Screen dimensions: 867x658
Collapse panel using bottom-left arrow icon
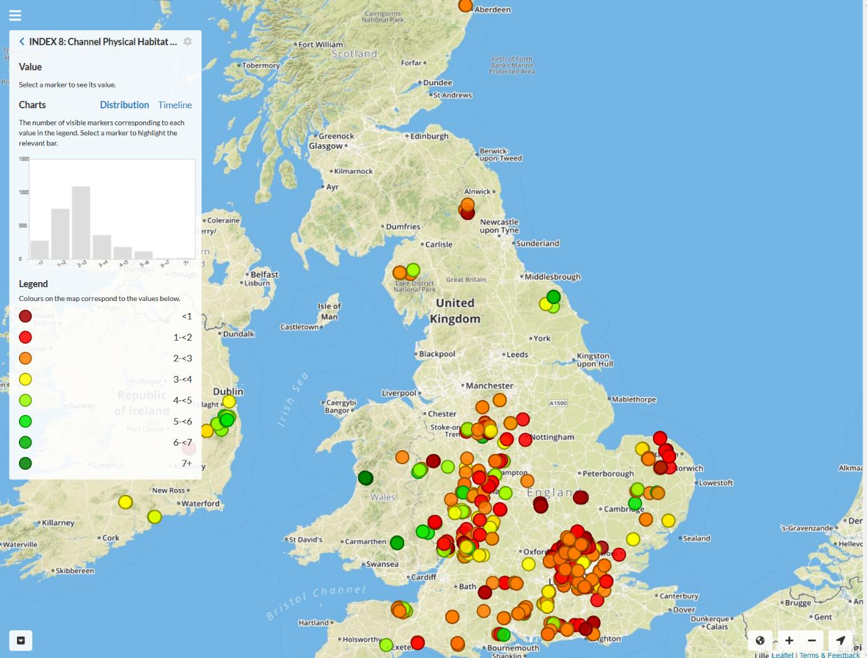[21, 640]
